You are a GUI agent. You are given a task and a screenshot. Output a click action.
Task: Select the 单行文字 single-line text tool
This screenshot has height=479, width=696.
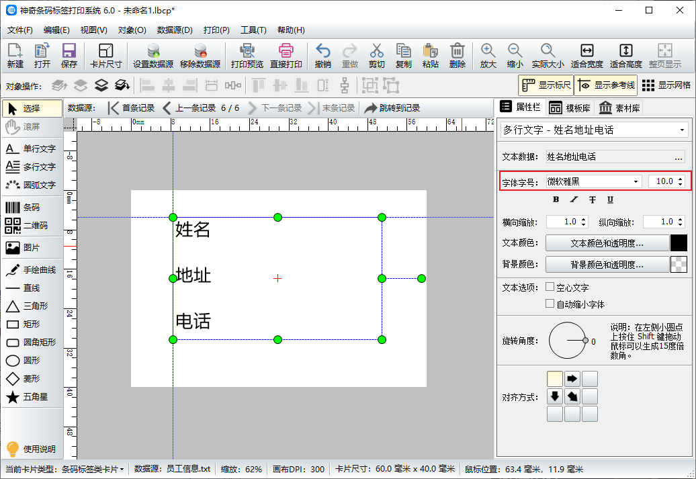(x=31, y=148)
